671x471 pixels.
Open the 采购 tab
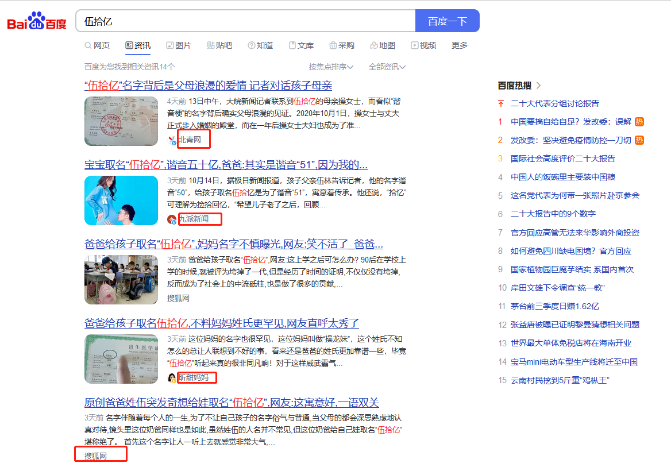[341, 45]
